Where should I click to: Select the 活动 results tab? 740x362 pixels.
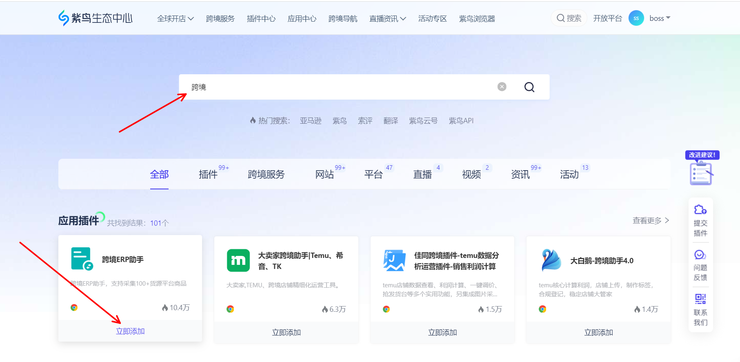pyautogui.click(x=569, y=174)
